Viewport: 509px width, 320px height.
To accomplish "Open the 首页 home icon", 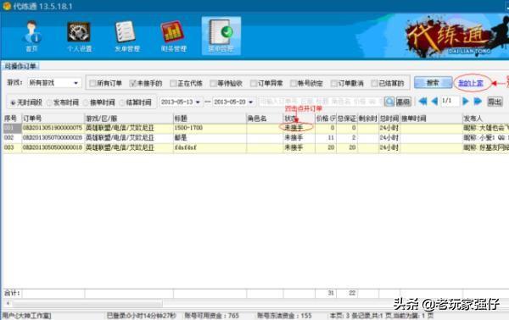I will [x=32, y=36].
